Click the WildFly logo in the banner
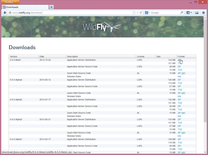 click(x=102, y=27)
